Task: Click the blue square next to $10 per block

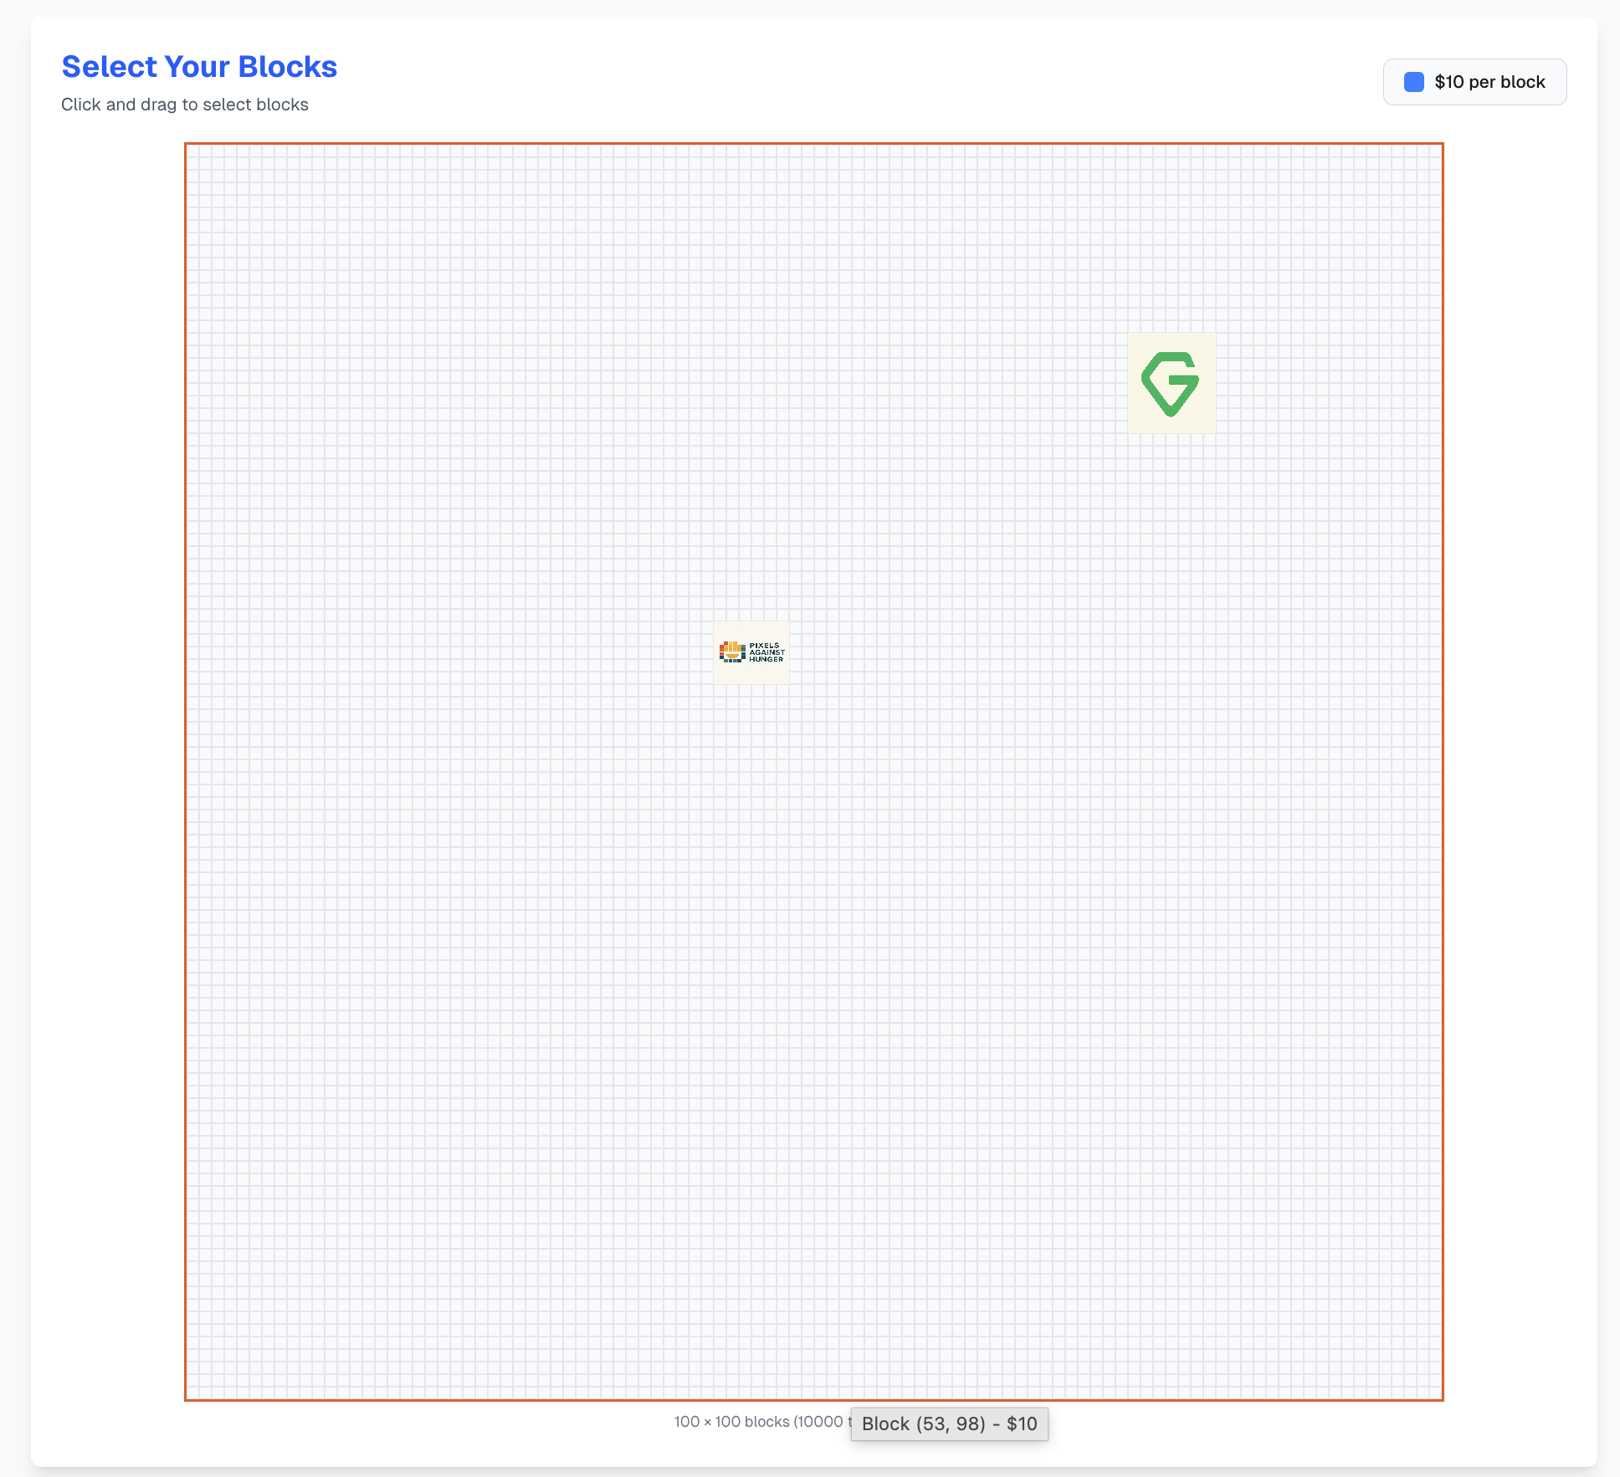Action: (1413, 82)
